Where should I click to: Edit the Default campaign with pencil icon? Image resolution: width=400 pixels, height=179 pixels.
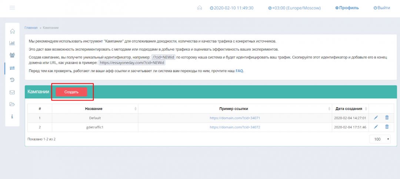point(376,118)
